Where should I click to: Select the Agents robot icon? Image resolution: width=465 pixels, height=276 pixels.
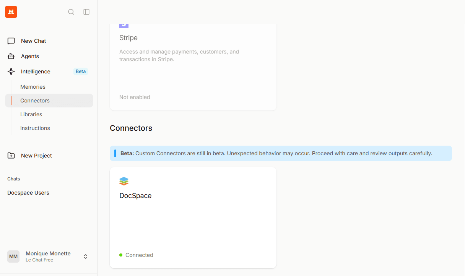coord(11,56)
